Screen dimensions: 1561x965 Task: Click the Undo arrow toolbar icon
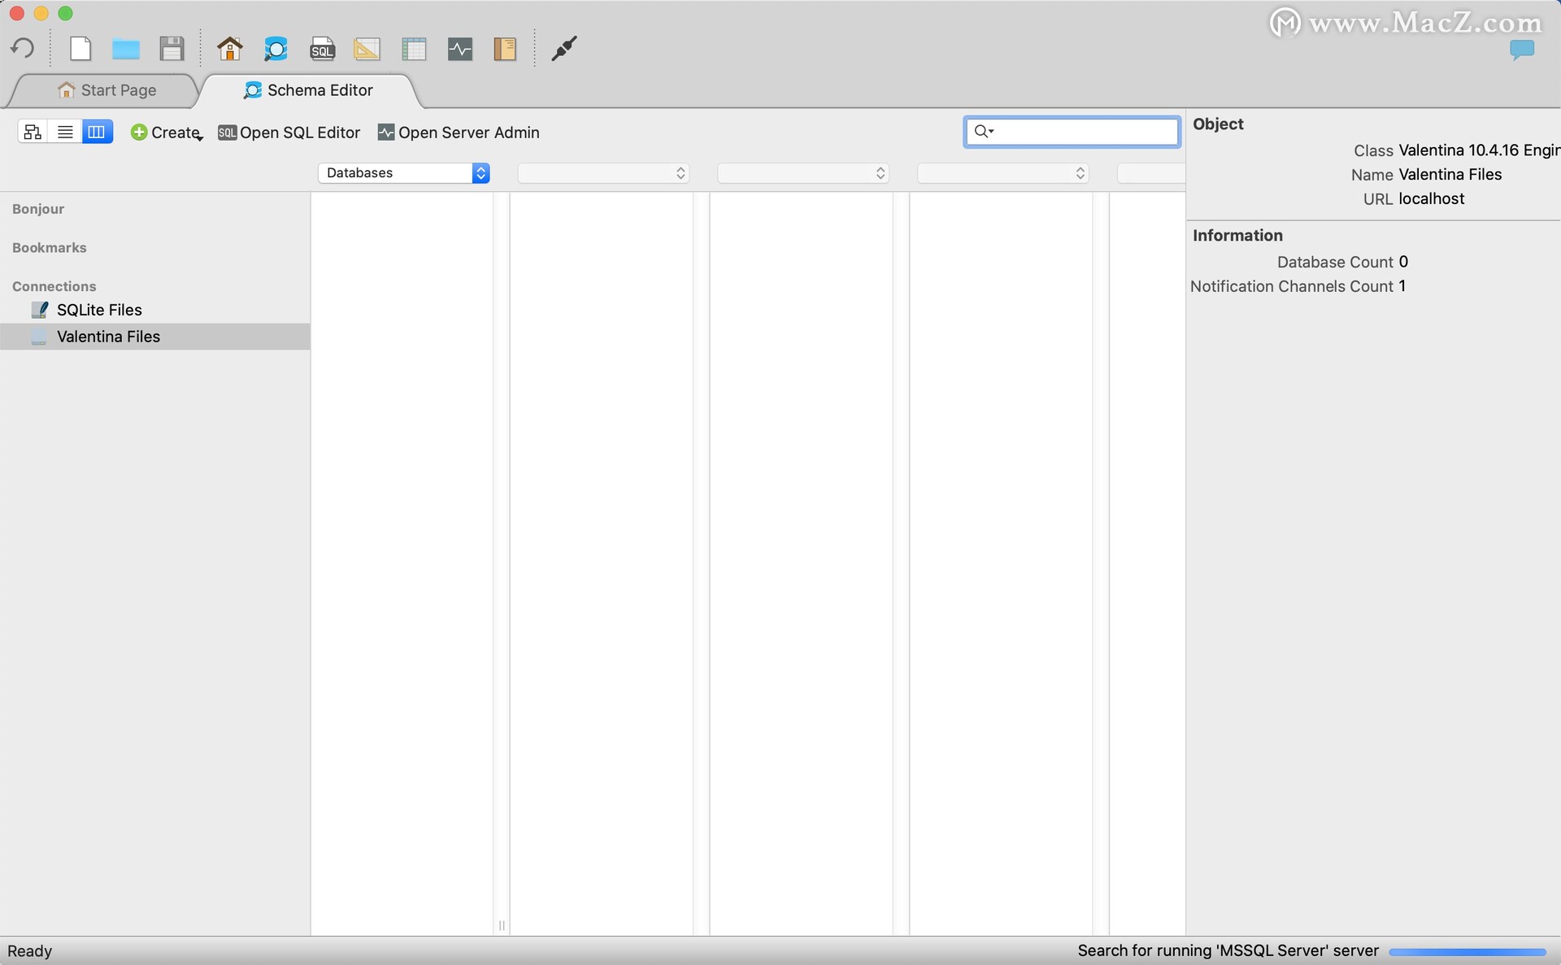tap(22, 48)
